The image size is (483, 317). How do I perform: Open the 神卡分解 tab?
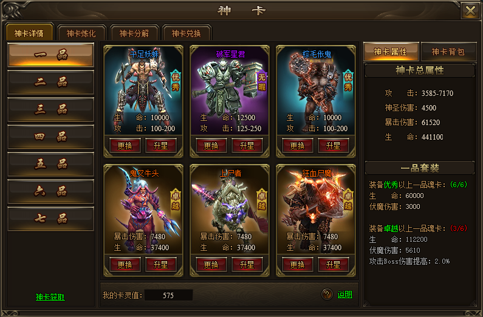(134, 33)
